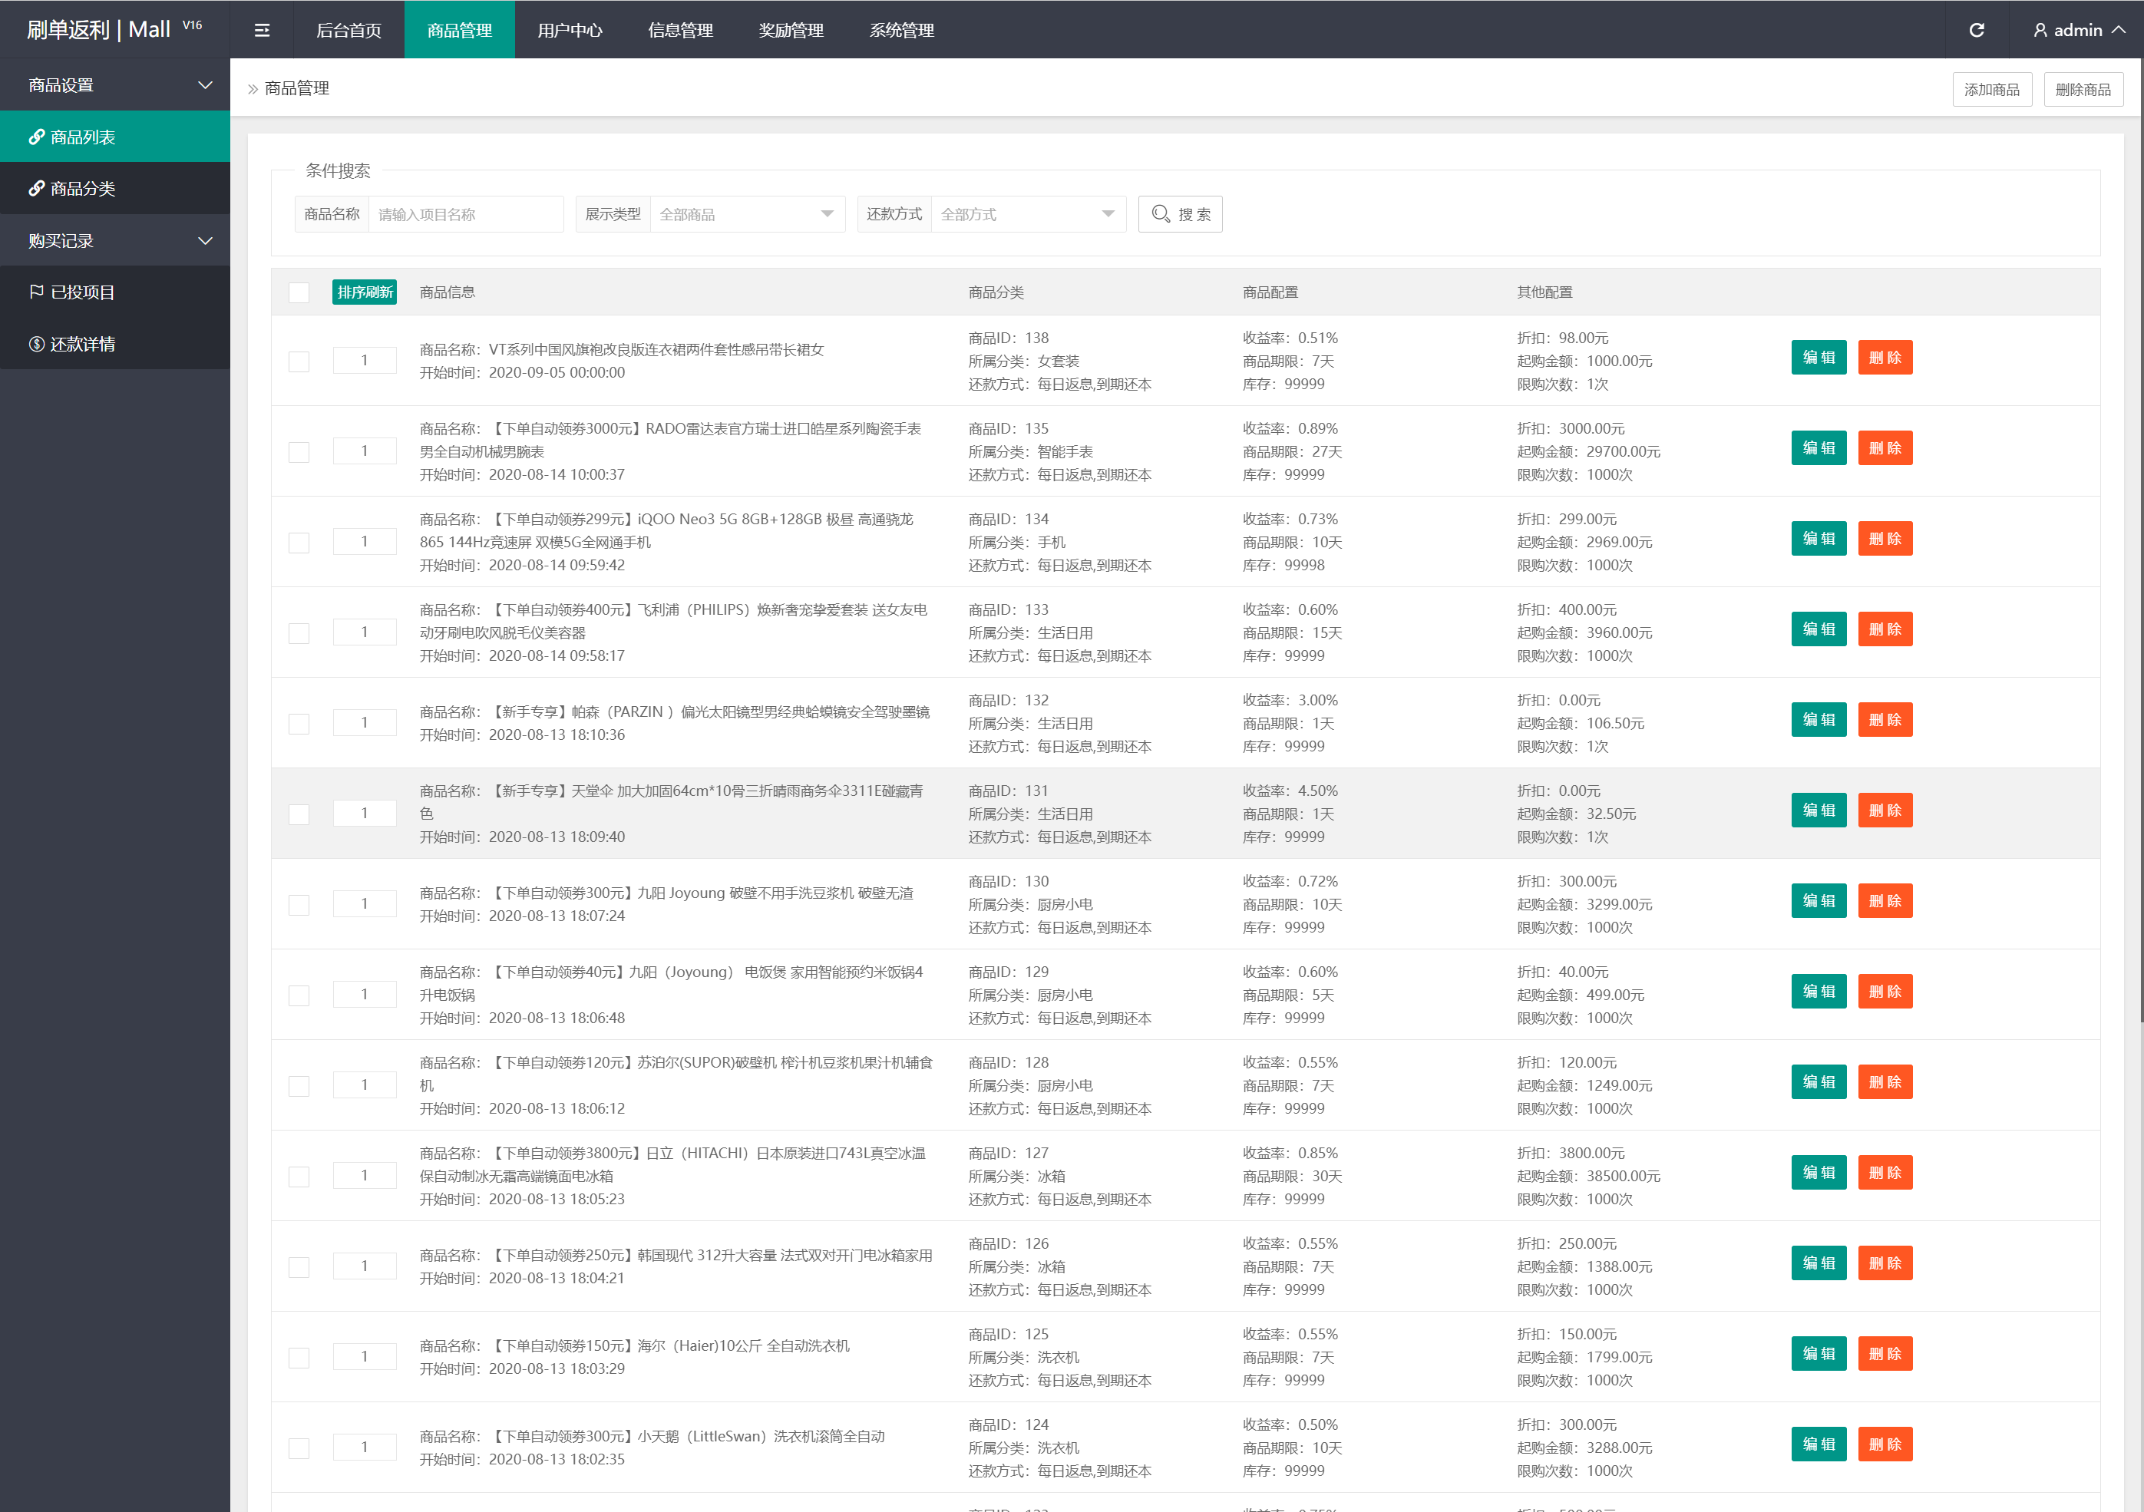The width and height of the screenshot is (2144, 1512).
Task: Check the row for product ID 132
Action: pyautogui.click(x=299, y=724)
